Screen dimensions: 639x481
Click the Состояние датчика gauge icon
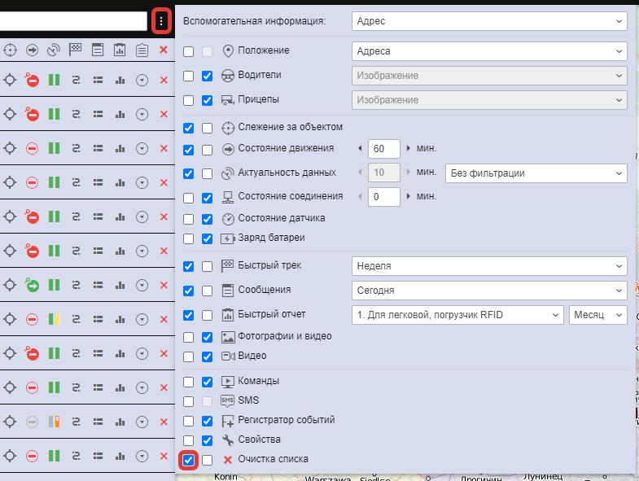[x=228, y=219]
